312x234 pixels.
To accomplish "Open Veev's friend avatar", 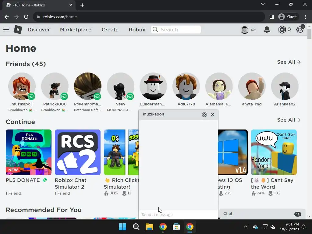I will pos(121,86).
